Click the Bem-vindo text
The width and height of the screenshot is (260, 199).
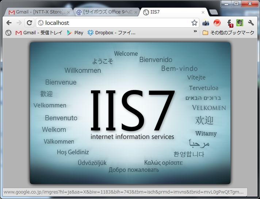coord(179,69)
